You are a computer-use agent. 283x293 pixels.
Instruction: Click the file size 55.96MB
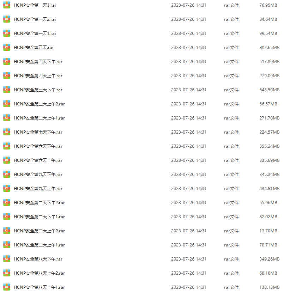click(x=268, y=203)
